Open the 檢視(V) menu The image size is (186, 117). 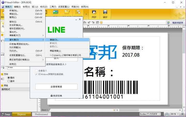[x=26, y=7]
